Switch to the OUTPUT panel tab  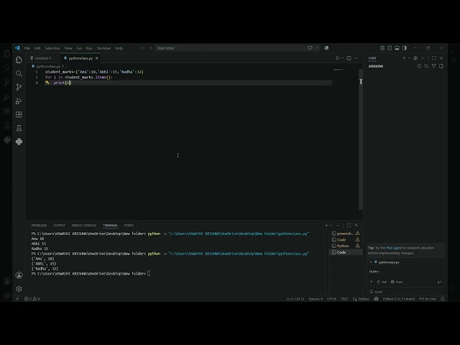pos(59,225)
